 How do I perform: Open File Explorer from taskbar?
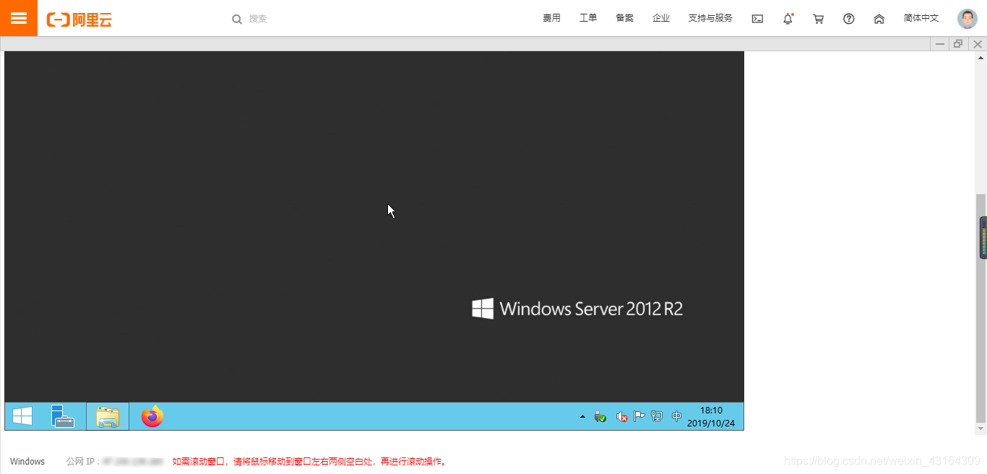point(108,416)
